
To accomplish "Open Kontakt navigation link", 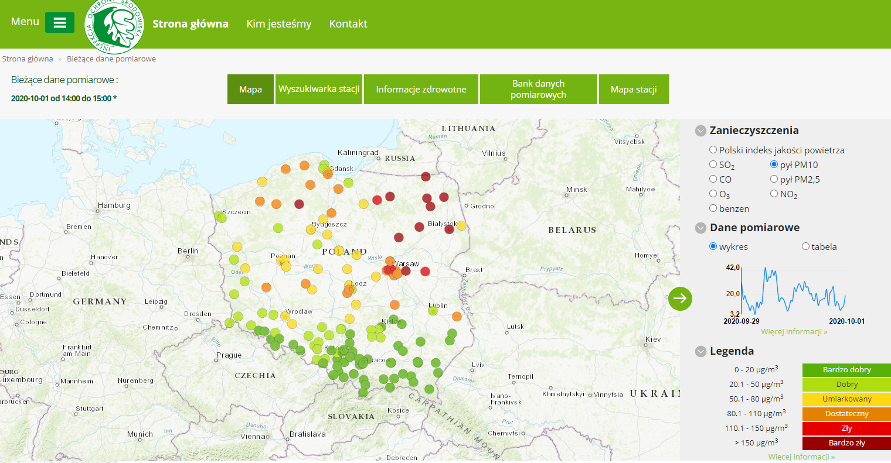I will (348, 24).
